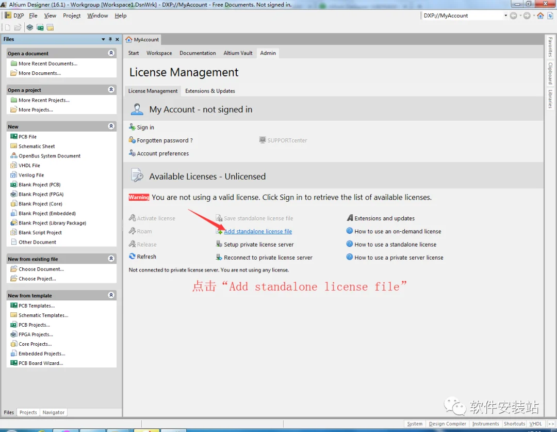The width and height of the screenshot is (557, 432).
Task: Open the Files panel options dropdown arrow
Action: (x=103, y=39)
